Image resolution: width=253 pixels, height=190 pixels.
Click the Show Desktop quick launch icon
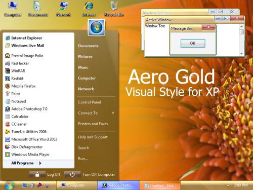click(x=25, y=185)
